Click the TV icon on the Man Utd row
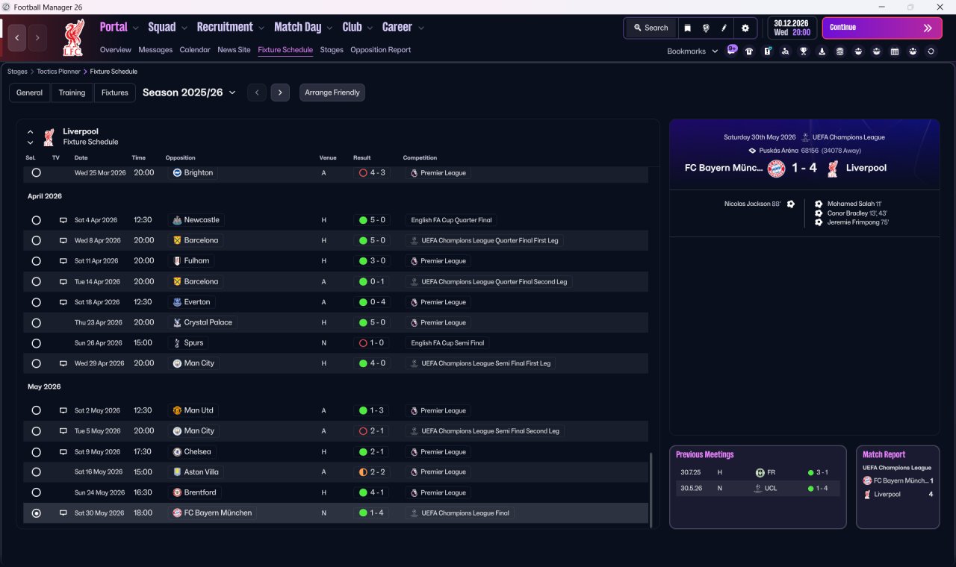Screen dimensions: 956x567 tap(63, 410)
